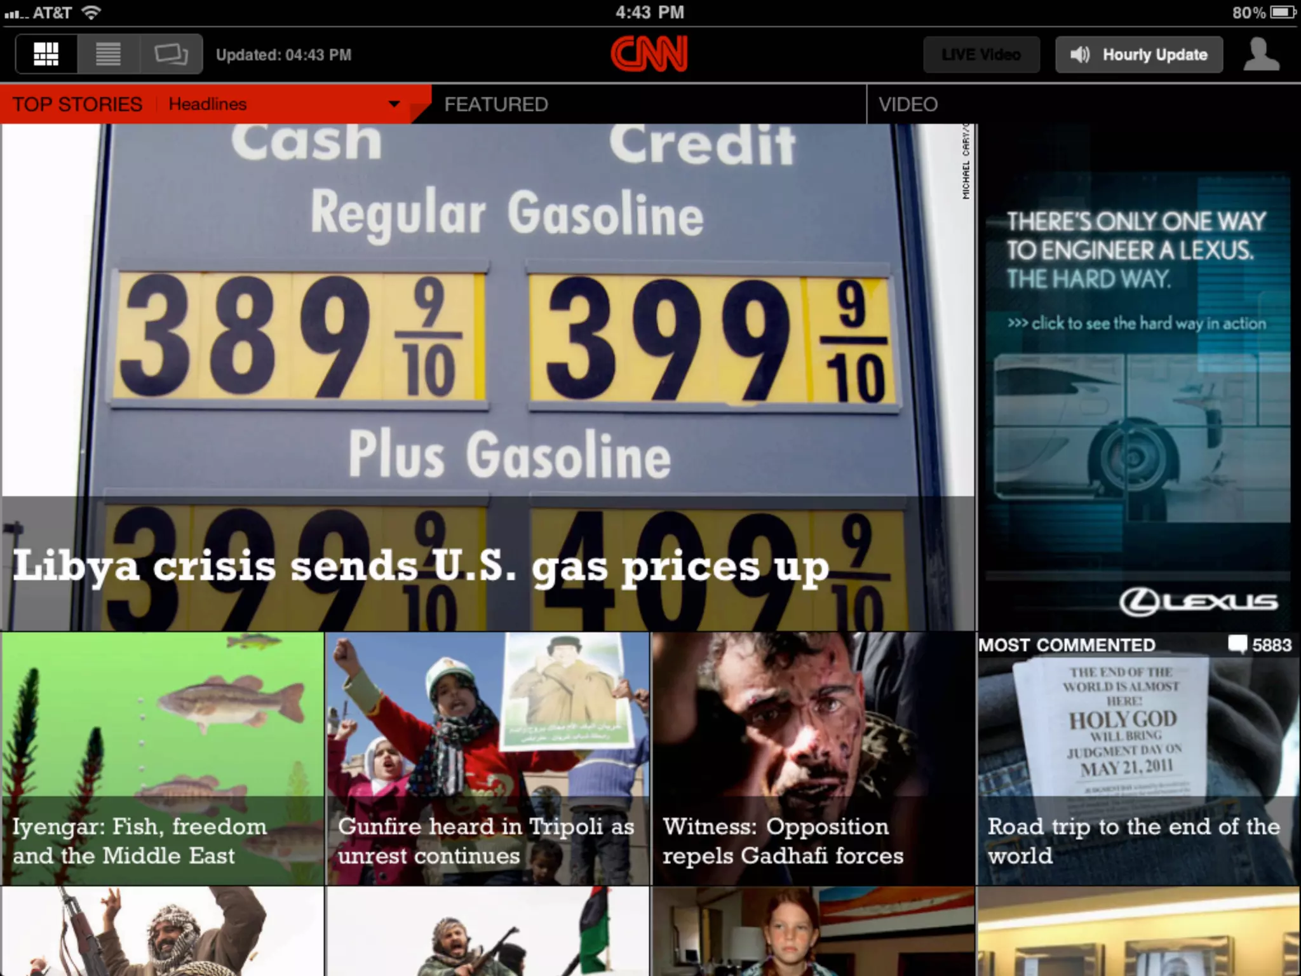The image size is (1301, 976).
Task: Select Headlines section selector
Action: tap(207, 104)
